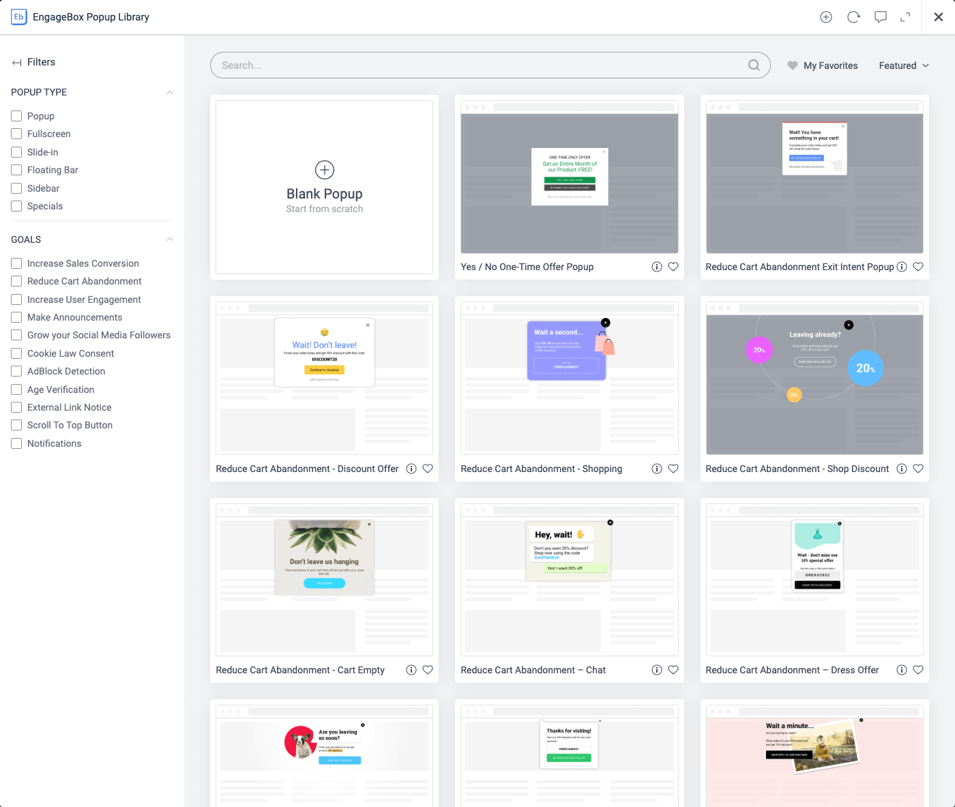This screenshot has height=807, width=955.
Task: Close the Popup Library dialog
Action: 939,17
